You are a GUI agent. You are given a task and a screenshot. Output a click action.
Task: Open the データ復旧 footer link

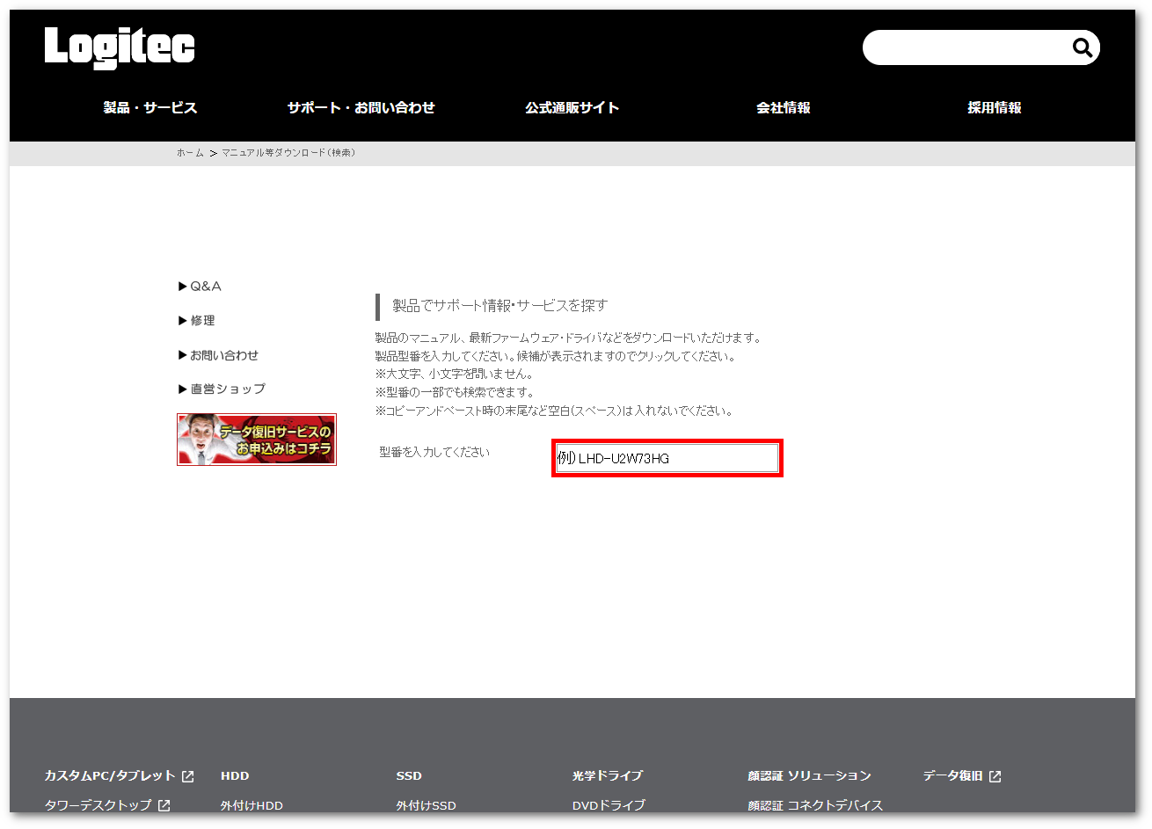(953, 775)
